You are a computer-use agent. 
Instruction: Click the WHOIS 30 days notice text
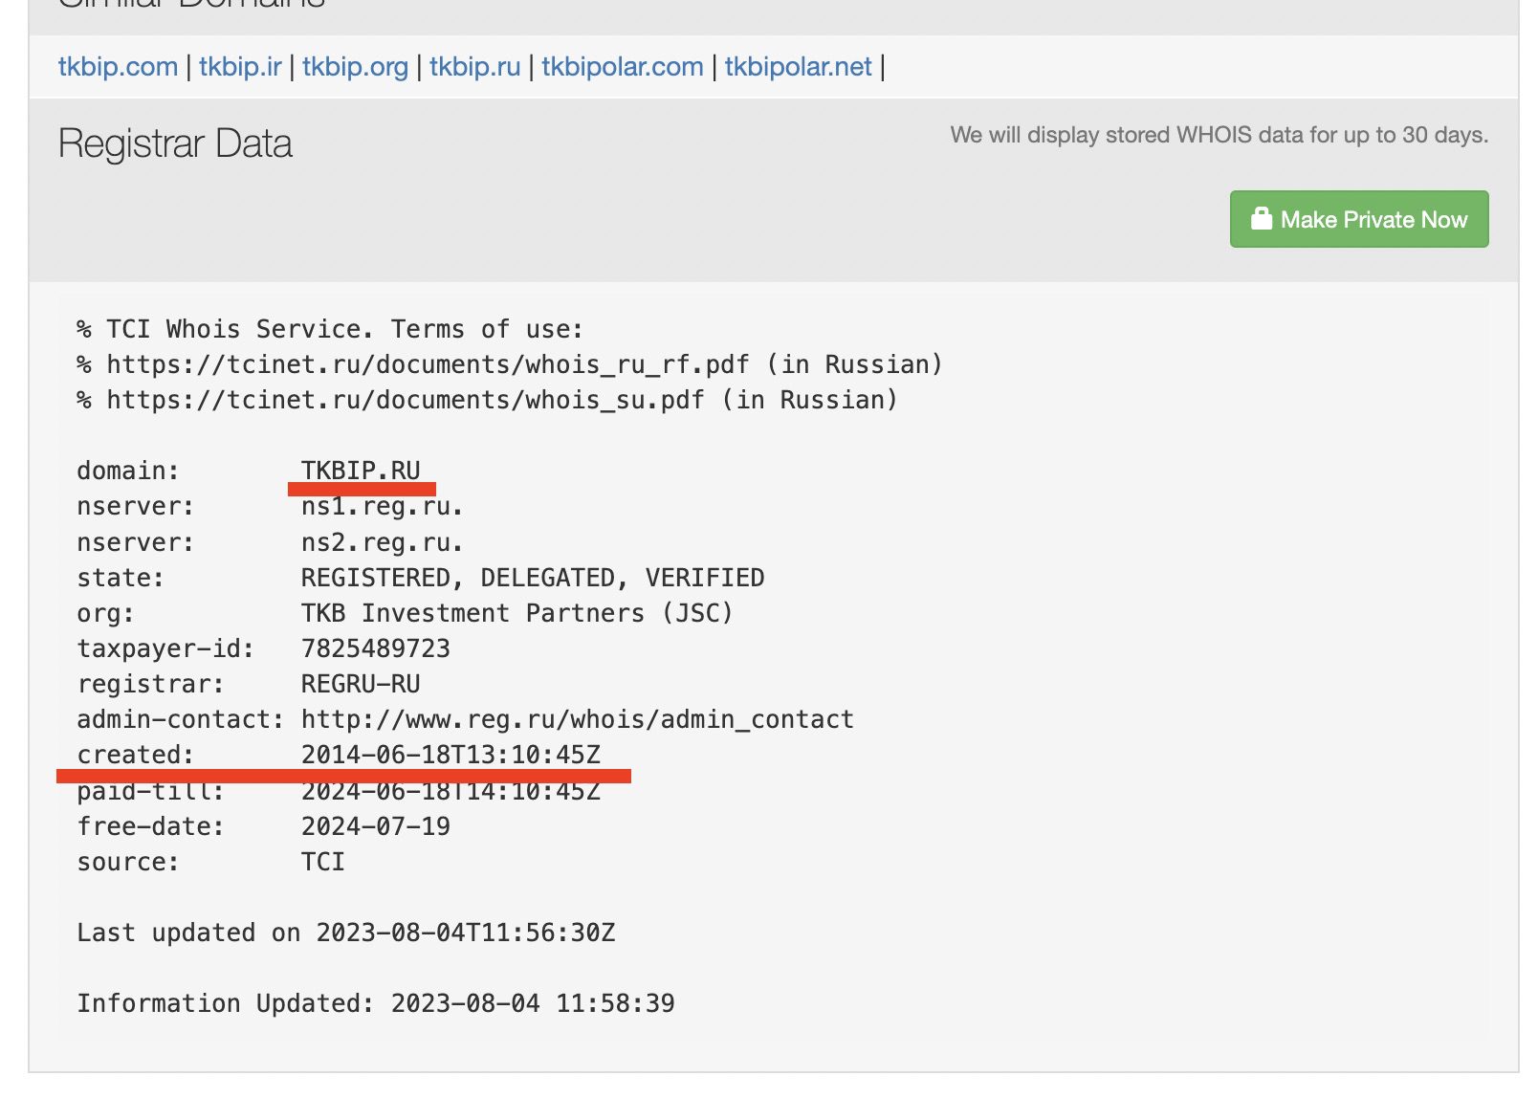pos(1219,135)
